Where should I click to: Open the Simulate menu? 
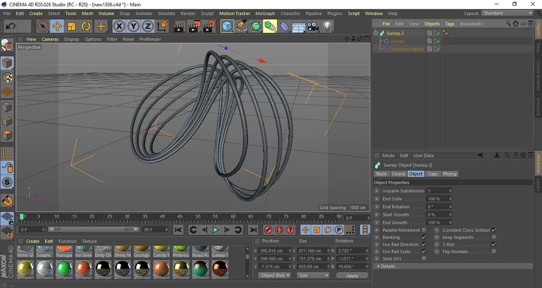[166, 14]
